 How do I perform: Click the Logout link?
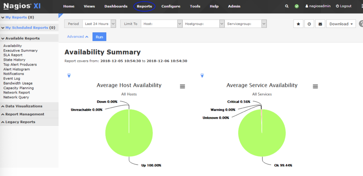pyautogui.click(x=344, y=6)
